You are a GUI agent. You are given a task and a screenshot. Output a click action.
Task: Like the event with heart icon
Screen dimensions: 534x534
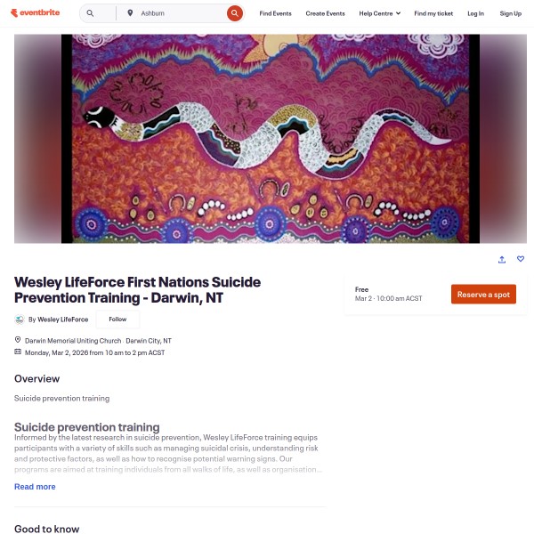tap(521, 259)
